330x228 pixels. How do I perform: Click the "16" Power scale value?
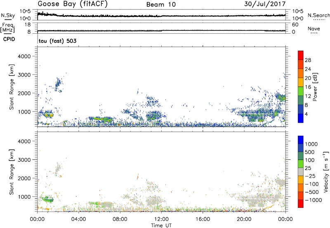tap(308, 87)
